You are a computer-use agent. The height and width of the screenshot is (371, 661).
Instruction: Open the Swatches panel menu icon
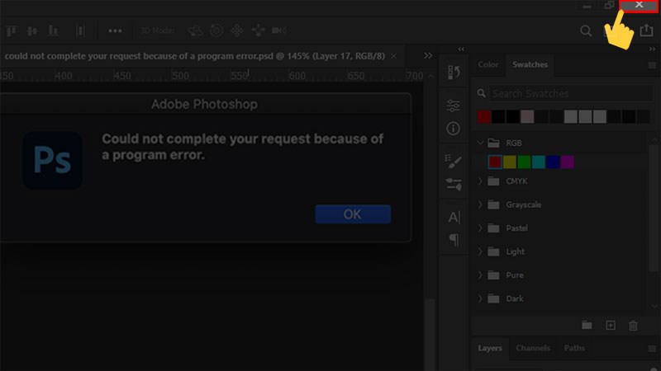click(x=652, y=65)
